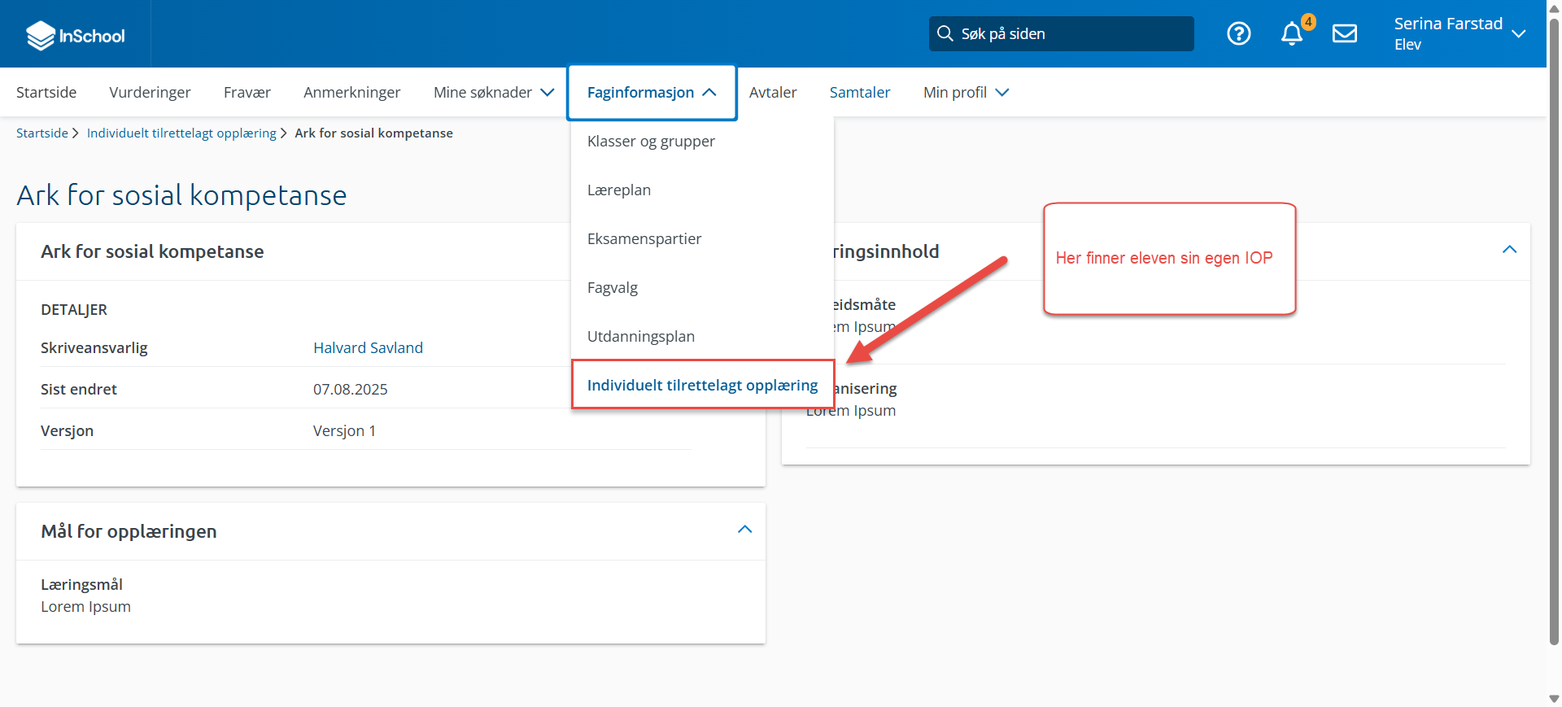The height and width of the screenshot is (707, 1562).
Task: Open Fravær in the navigation bar
Action: [247, 92]
